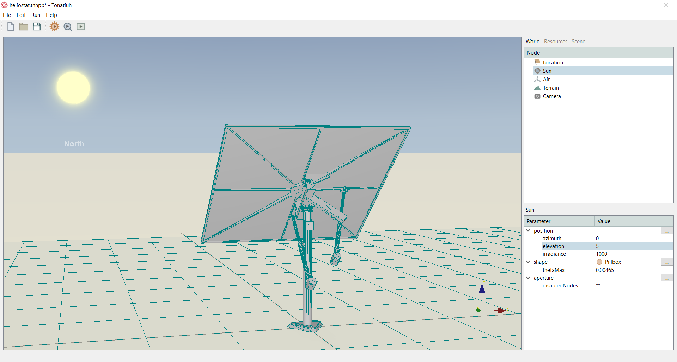Click the North label in the viewport

pos(74,144)
